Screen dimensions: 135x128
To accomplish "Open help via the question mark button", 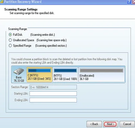I will [x=129, y=2].
